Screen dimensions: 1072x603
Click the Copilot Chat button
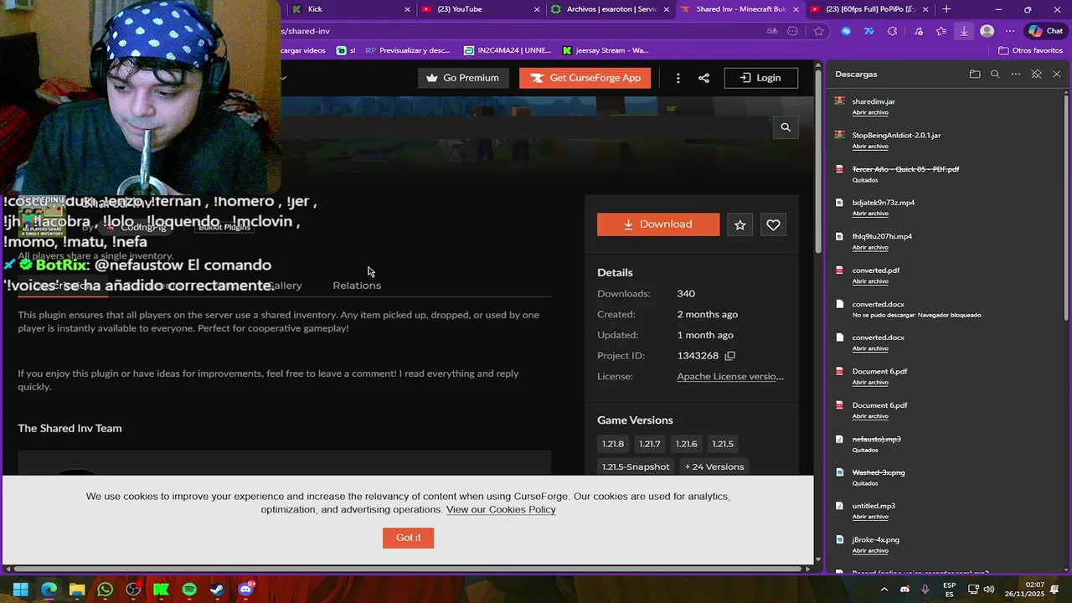tap(1045, 31)
